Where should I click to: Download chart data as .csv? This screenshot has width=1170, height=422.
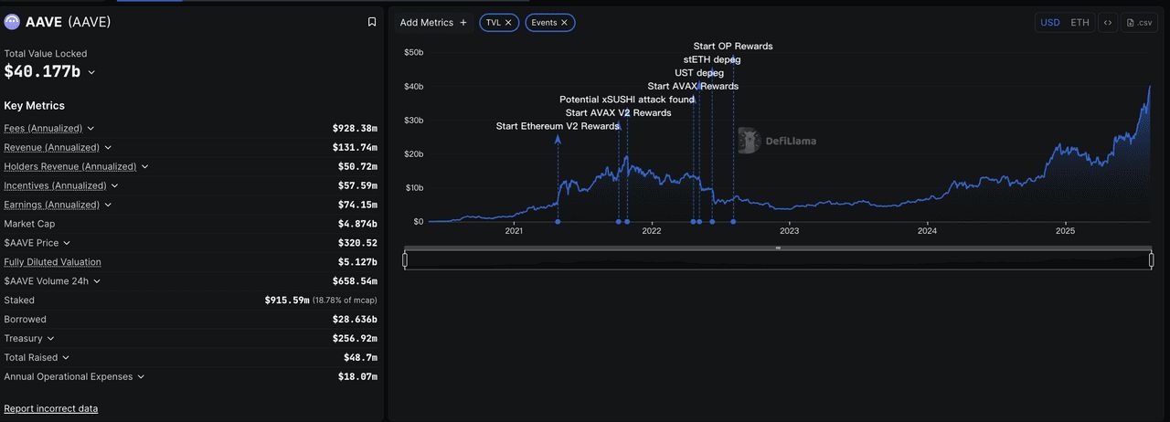point(1140,22)
